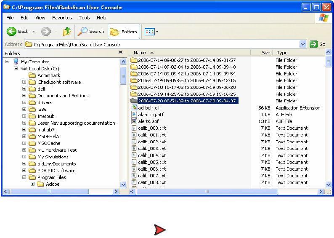This screenshot has width=334, height=238.
Task: Open the View menu
Action: click(40, 18)
